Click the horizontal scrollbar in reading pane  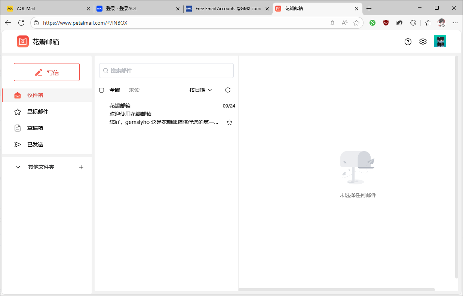tap(337, 290)
